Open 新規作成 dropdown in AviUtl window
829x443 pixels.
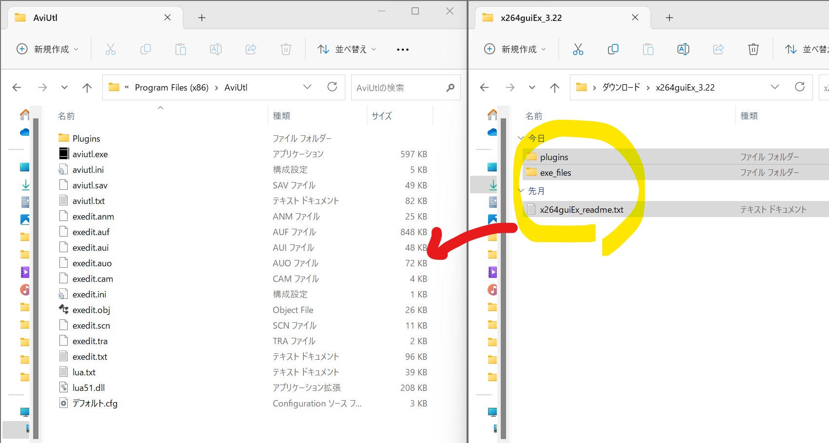[x=48, y=49]
